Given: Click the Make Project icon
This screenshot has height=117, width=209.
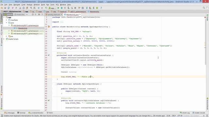Looking at the screenshot, I should point(46,8).
